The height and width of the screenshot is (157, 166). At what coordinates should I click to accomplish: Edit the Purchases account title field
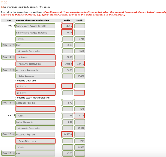point(36,57)
